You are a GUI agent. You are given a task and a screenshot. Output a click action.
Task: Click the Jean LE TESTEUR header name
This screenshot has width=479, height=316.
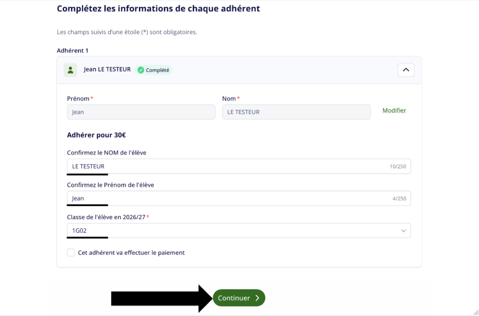tap(107, 69)
